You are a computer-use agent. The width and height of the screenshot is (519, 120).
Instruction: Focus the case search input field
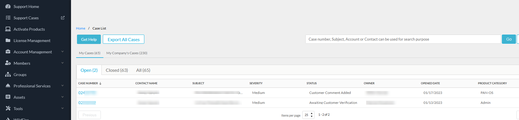click(403, 39)
